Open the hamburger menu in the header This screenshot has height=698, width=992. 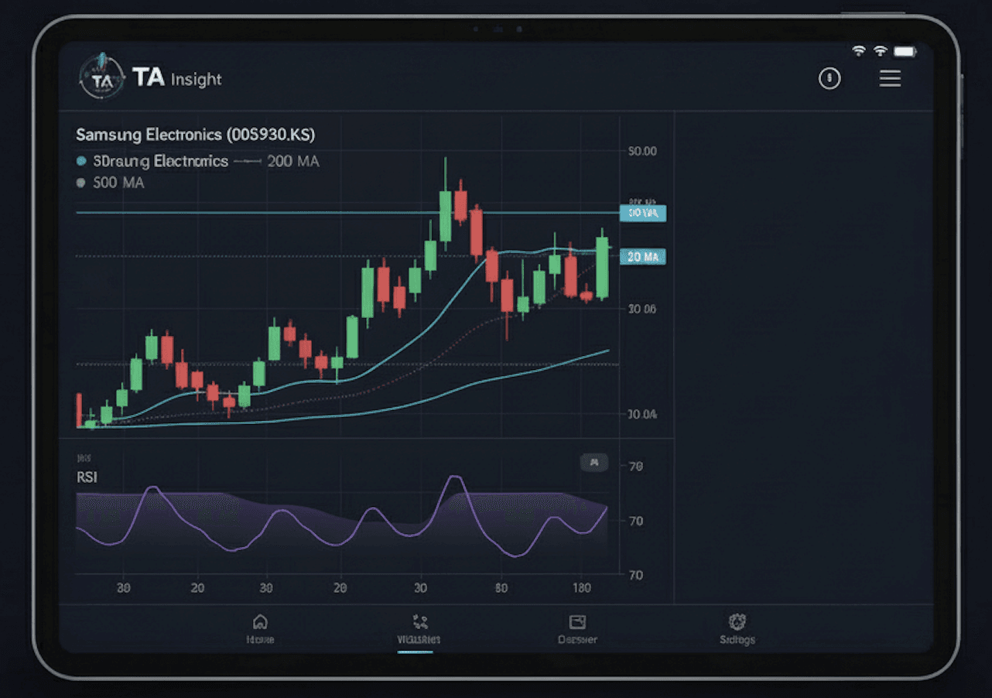pyautogui.click(x=890, y=78)
